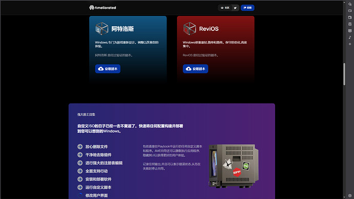Select the 运行自定义脚本 feature item

click(x=94, y=188)
